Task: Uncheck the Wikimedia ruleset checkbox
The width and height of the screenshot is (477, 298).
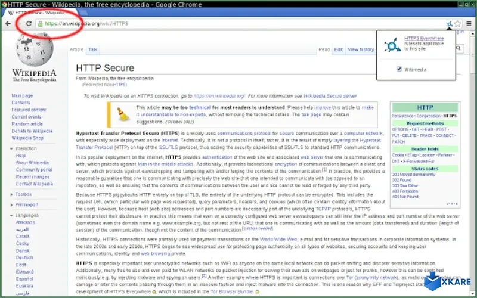Action: pyautogui.click(x=399, y=69)
